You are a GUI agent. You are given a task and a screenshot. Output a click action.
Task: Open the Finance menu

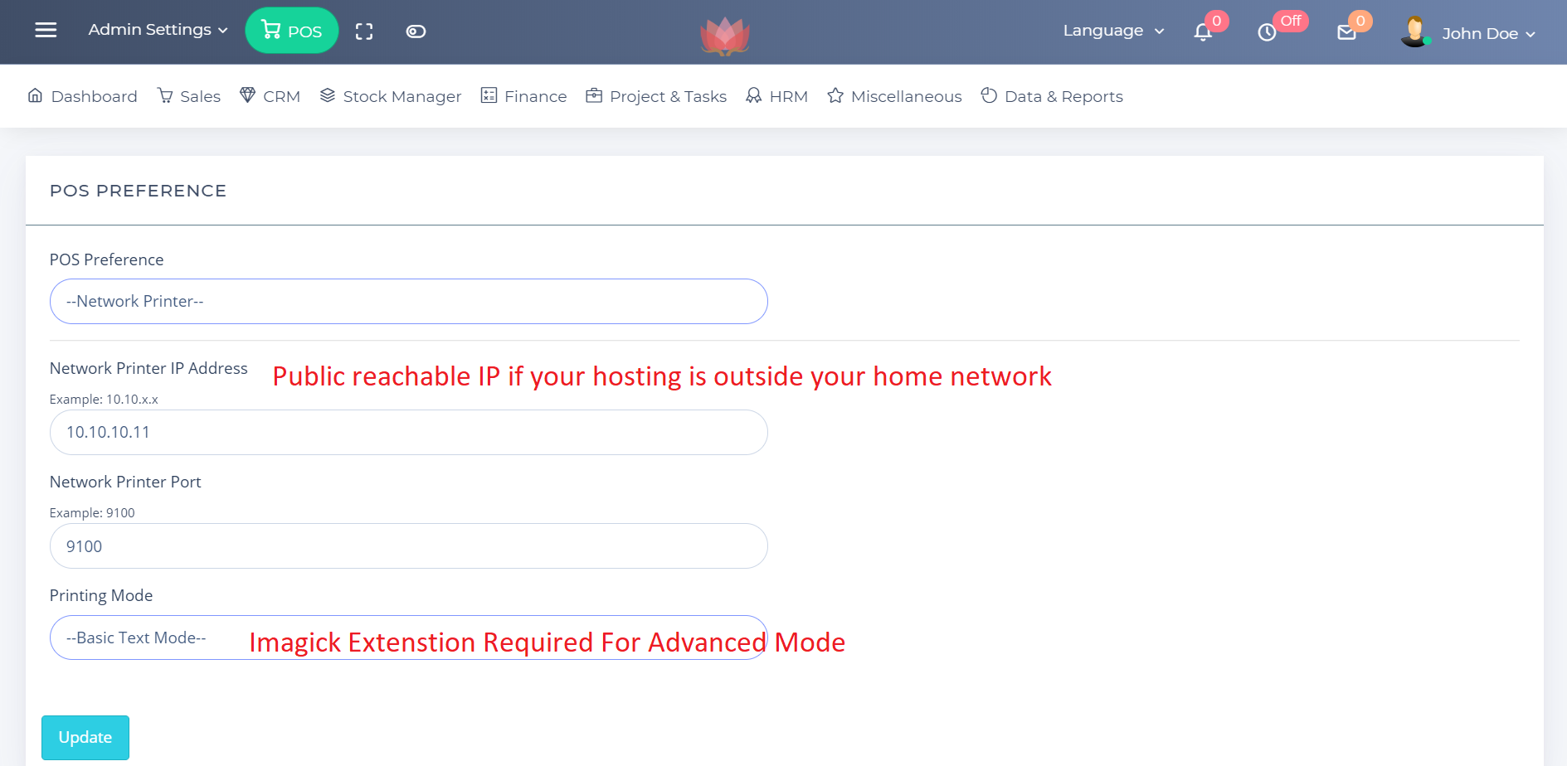(524, 97)
